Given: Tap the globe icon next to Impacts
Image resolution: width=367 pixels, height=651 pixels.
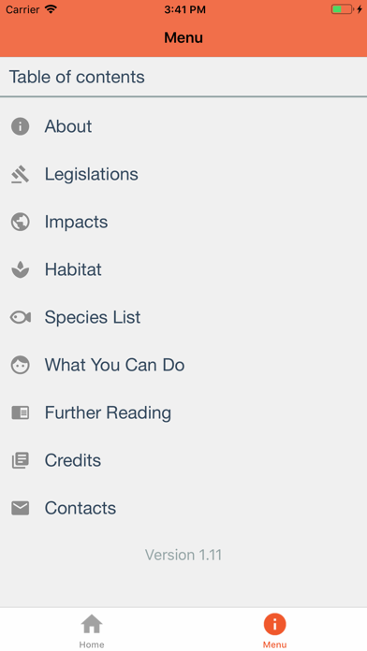Looking at the screenshot, I should pos(20,222).
